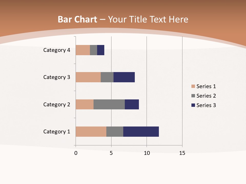Select the Category 4 axis label

click(x=57, y=50)
